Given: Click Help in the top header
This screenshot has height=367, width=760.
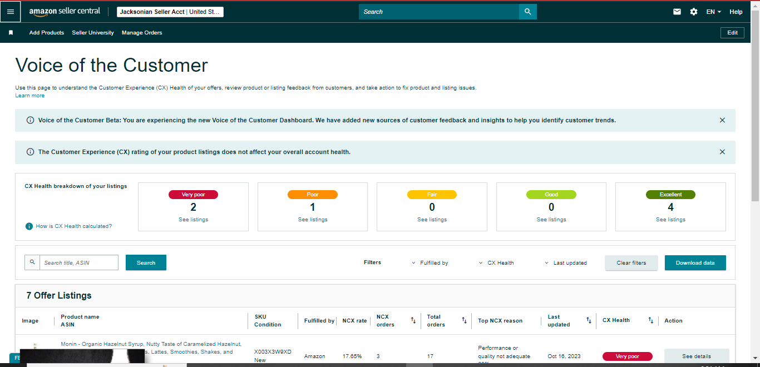Looking at the screenshot, I should pyautogui.click(x=736, y=12).
